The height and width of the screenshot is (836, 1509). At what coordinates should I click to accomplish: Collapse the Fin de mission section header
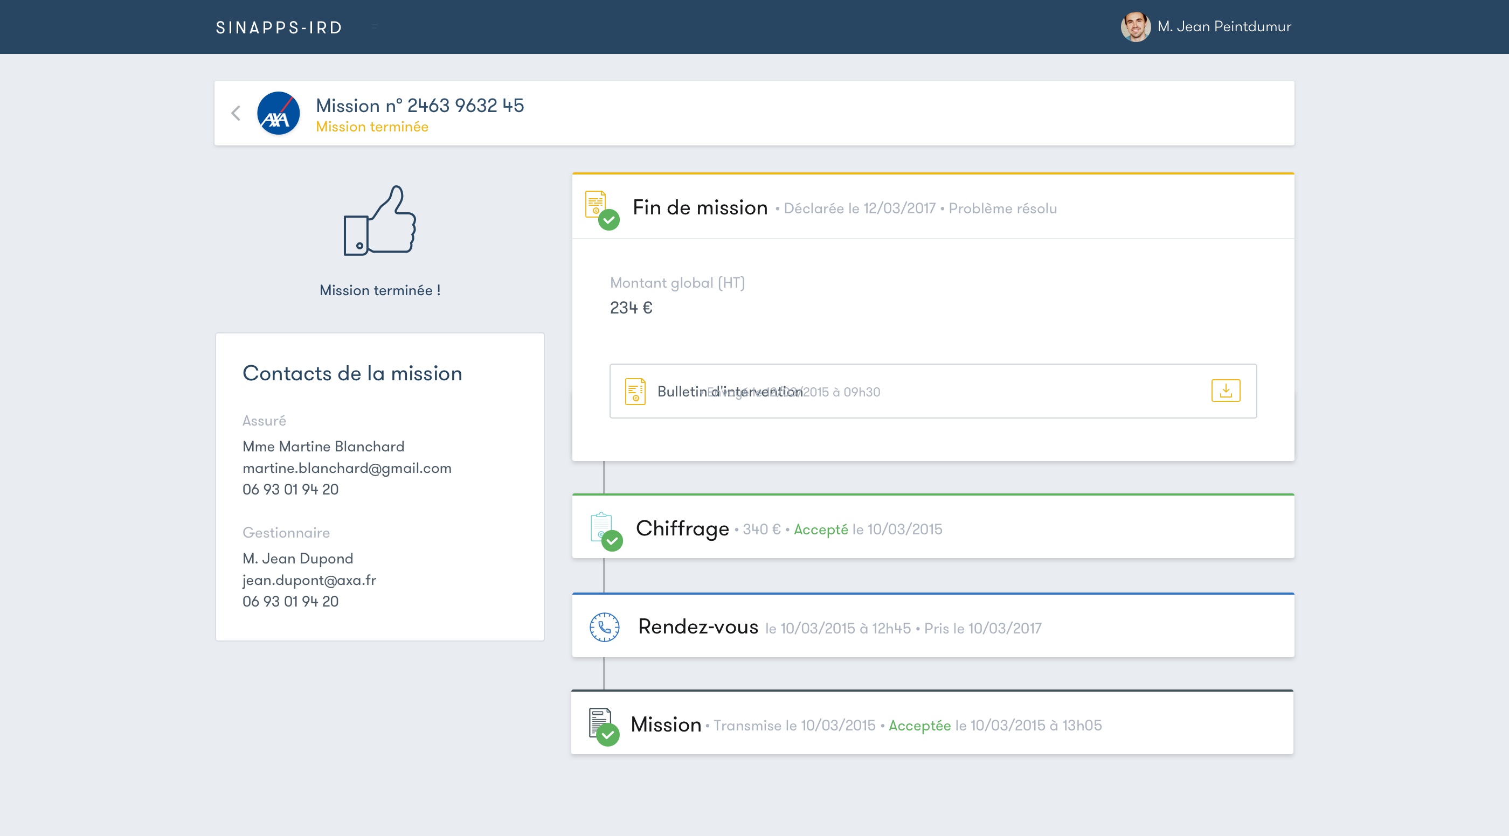[x=932, y=207]
